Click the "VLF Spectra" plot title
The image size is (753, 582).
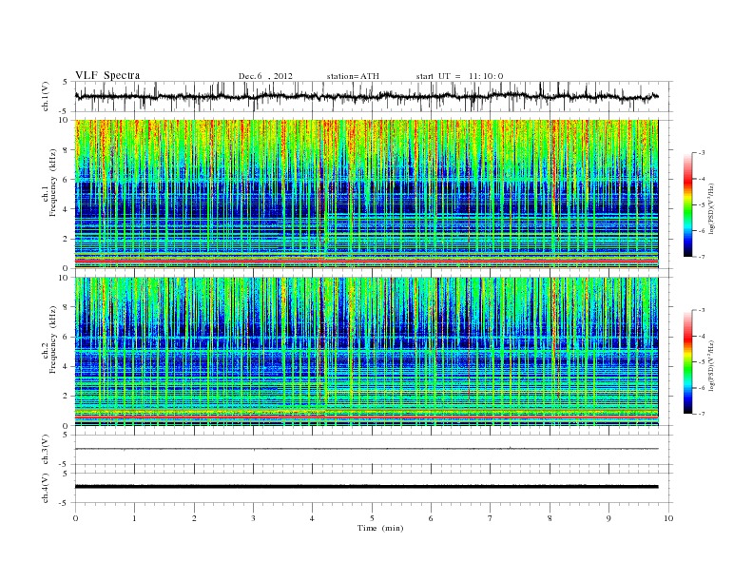pyautogui.click(x=107, y=75)
